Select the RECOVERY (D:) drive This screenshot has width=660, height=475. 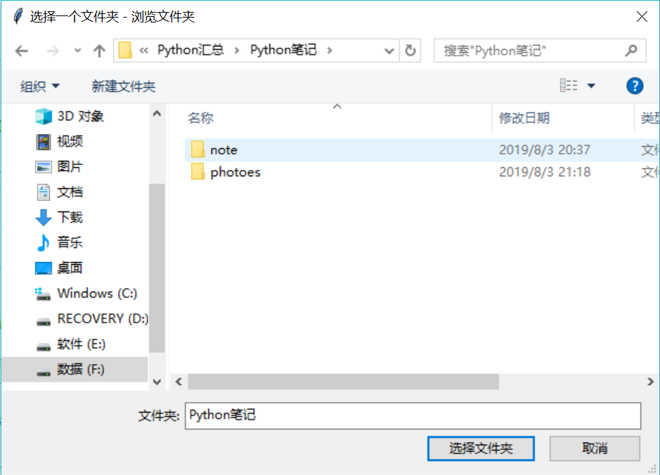pos(92,319)
